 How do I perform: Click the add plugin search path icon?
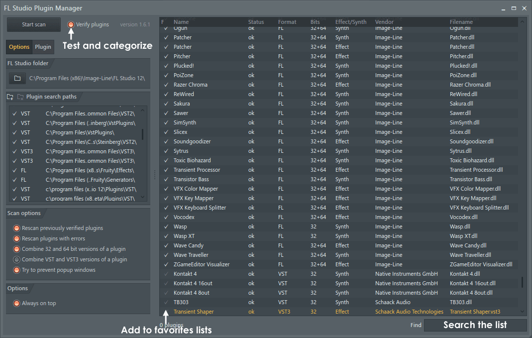click(x=10, y=97)
